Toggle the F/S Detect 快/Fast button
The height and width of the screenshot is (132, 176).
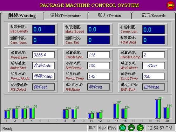tap(44, 87)
